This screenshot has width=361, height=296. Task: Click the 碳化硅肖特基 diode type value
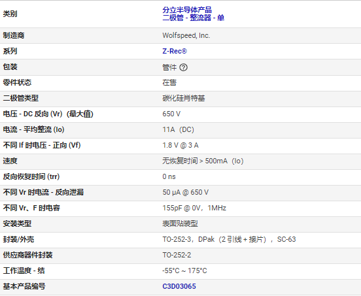(x=184, y=98)
